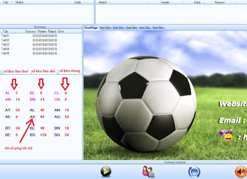
Task: Select the Tab03 row in Summary
Action: (5, 45)
